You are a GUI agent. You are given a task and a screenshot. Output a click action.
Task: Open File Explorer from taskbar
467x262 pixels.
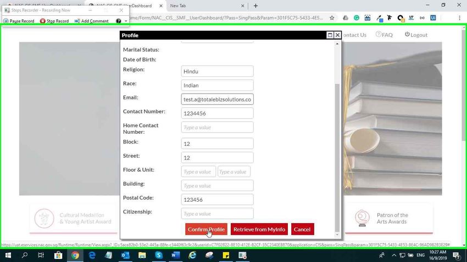[x=142, y=255]
